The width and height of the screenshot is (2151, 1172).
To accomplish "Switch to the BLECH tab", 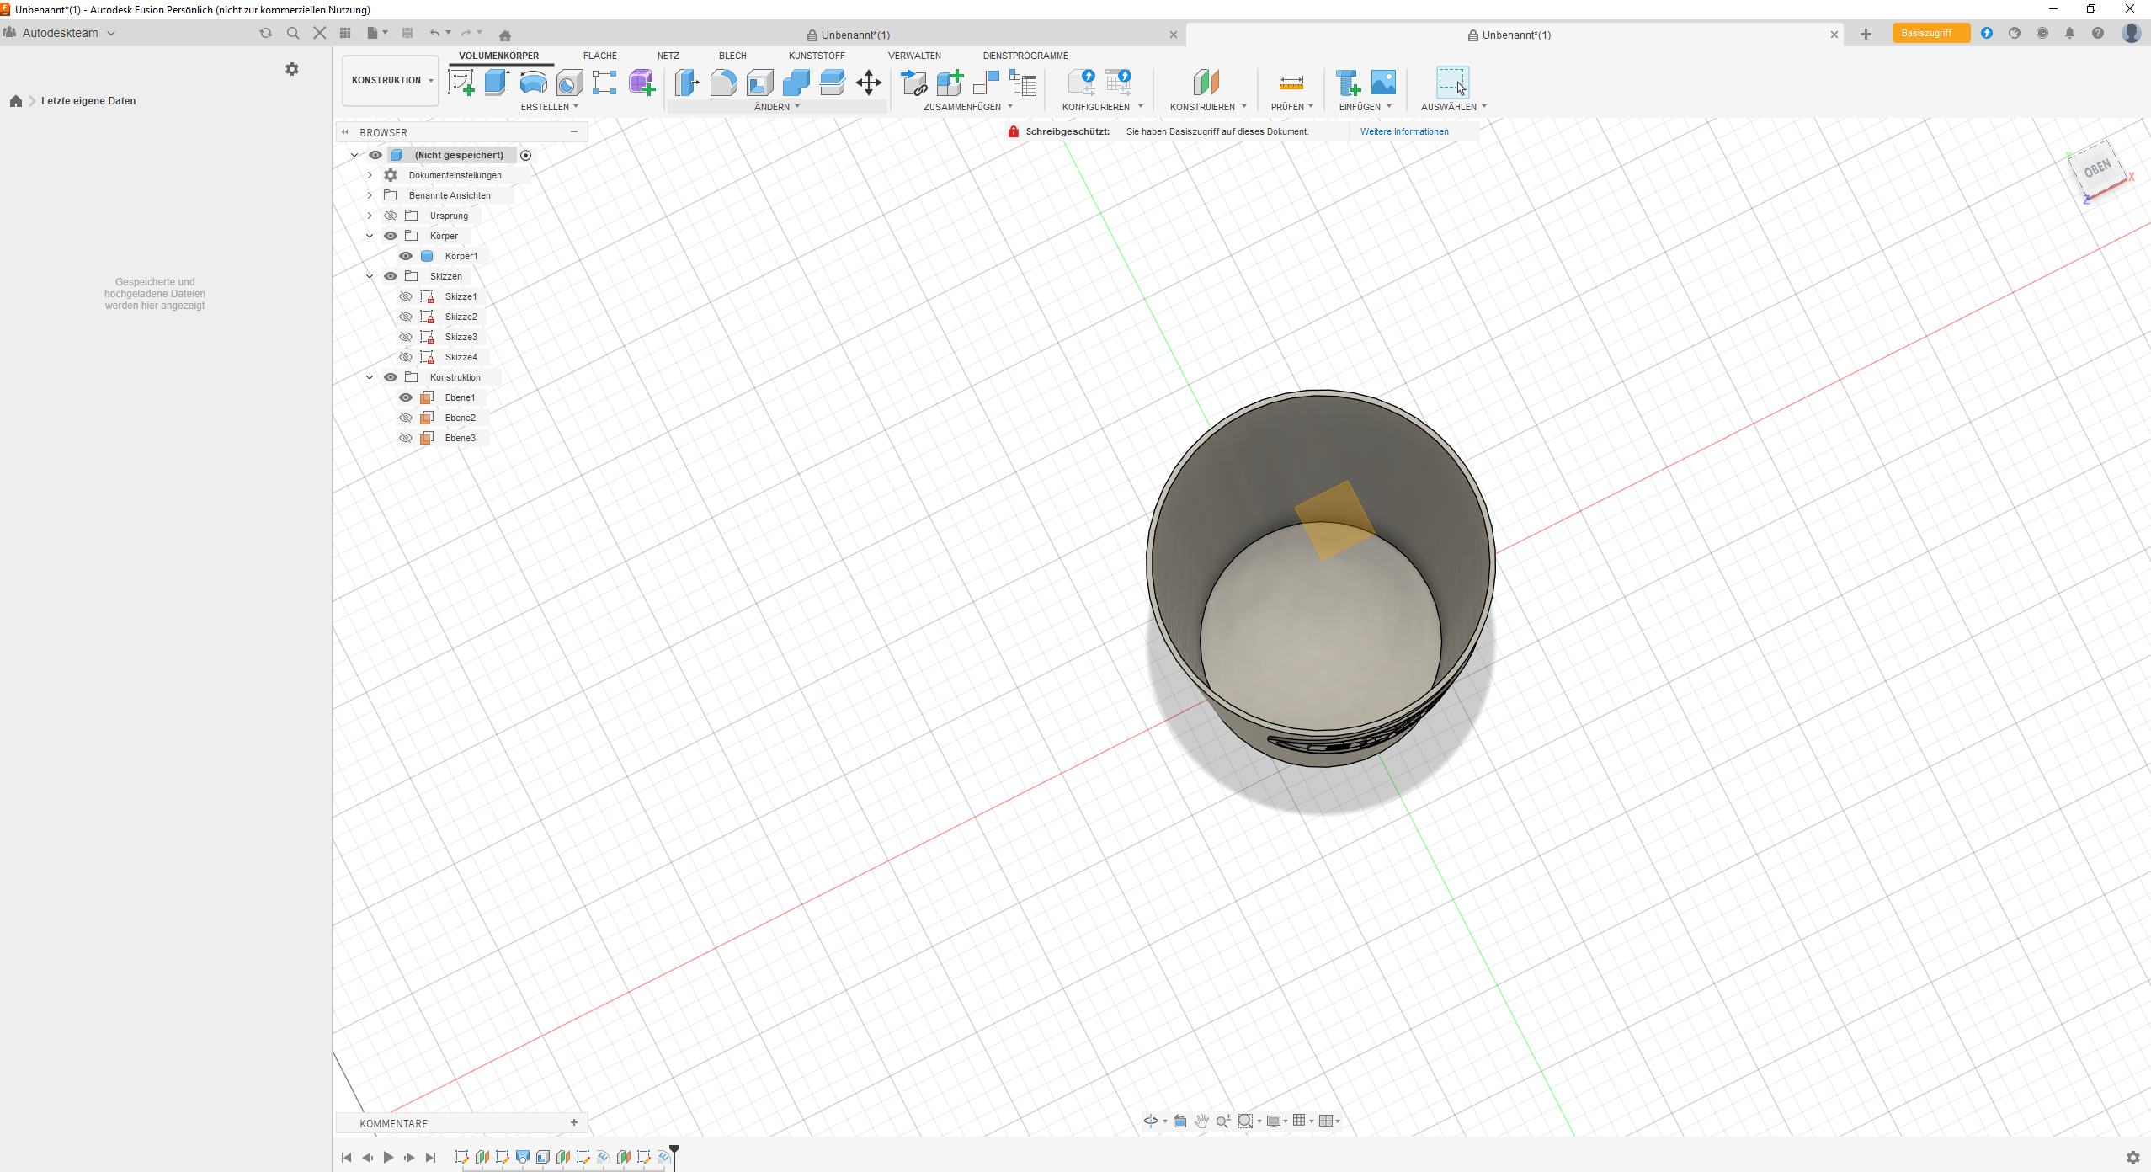I will click(x=732, y=56).
